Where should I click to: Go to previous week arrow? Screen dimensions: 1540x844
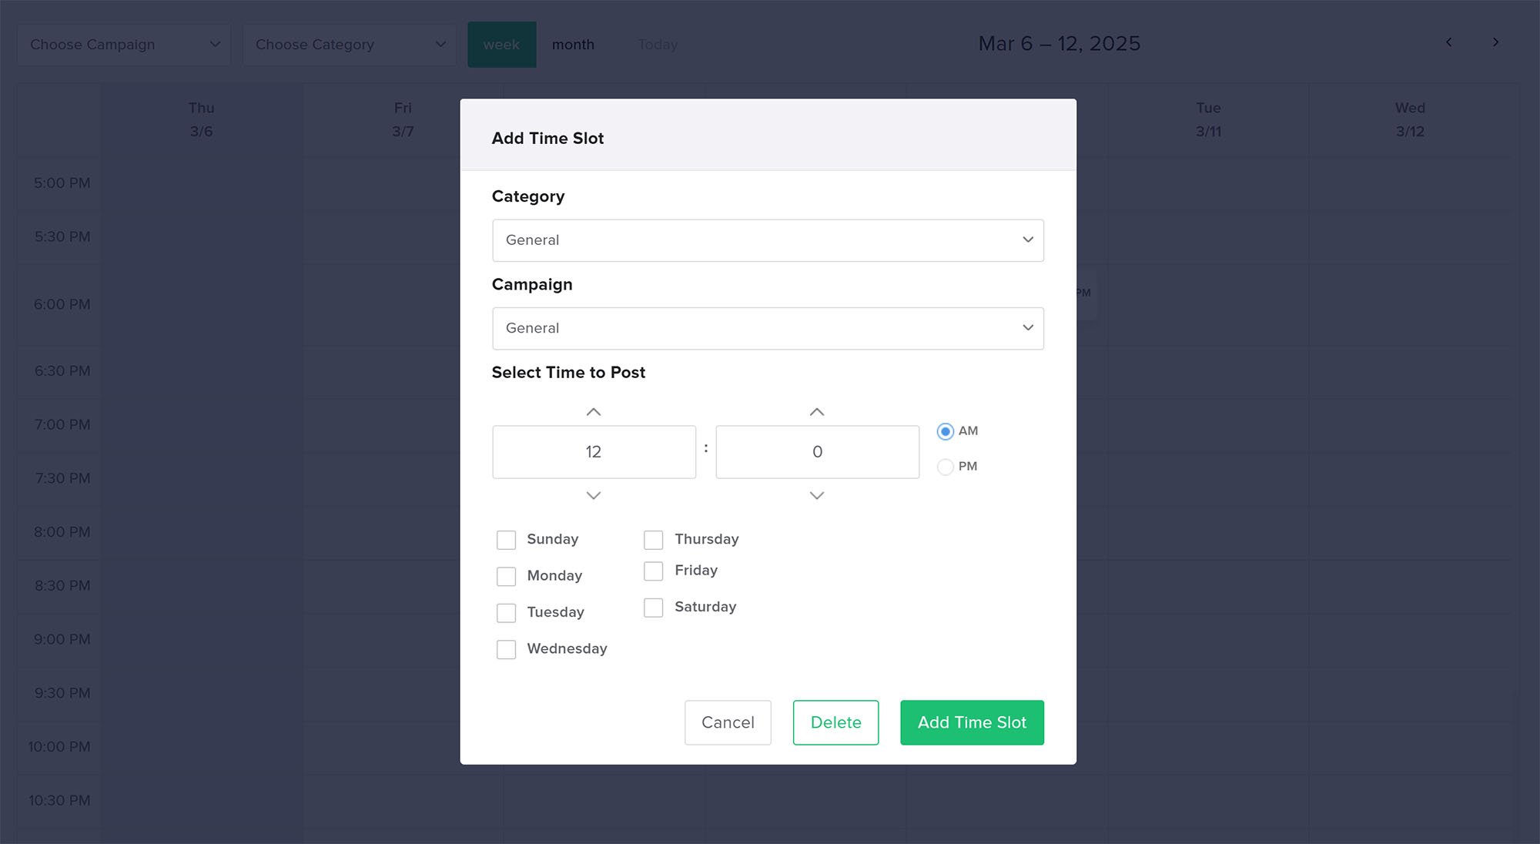coord(1448,42)
